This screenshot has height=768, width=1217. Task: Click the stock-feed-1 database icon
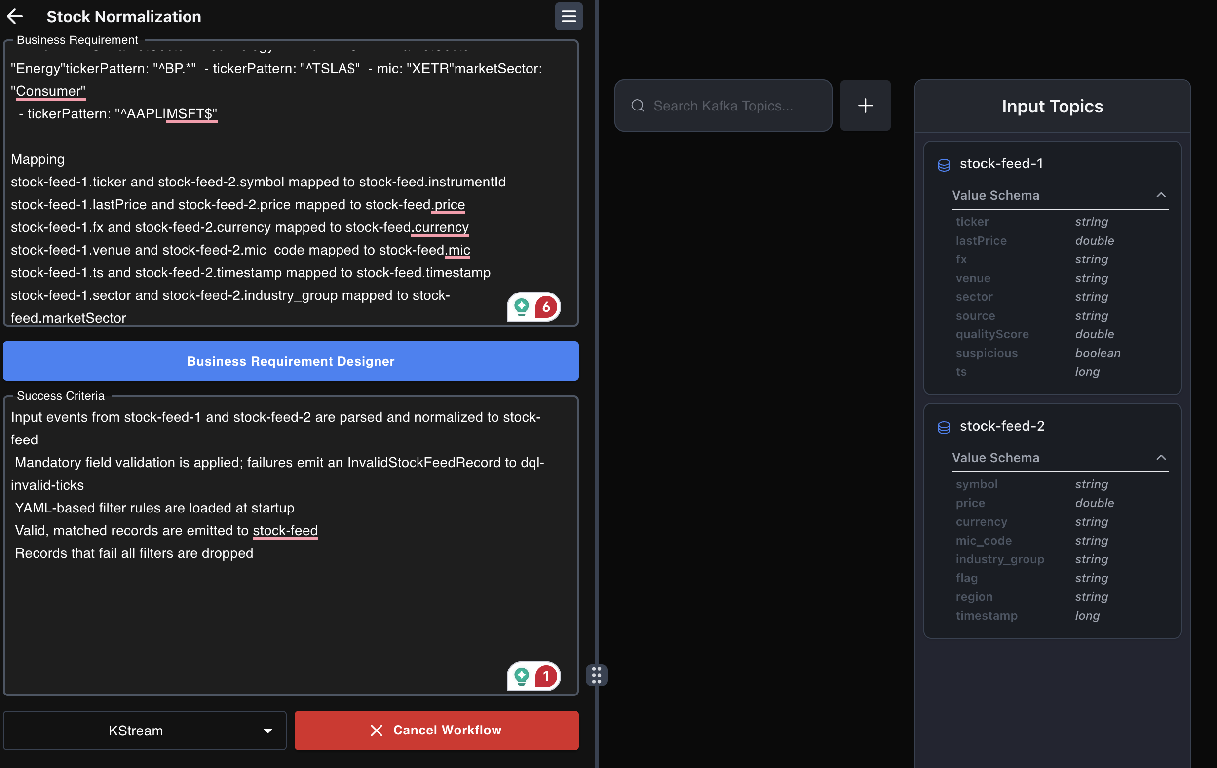pos(944,165)
